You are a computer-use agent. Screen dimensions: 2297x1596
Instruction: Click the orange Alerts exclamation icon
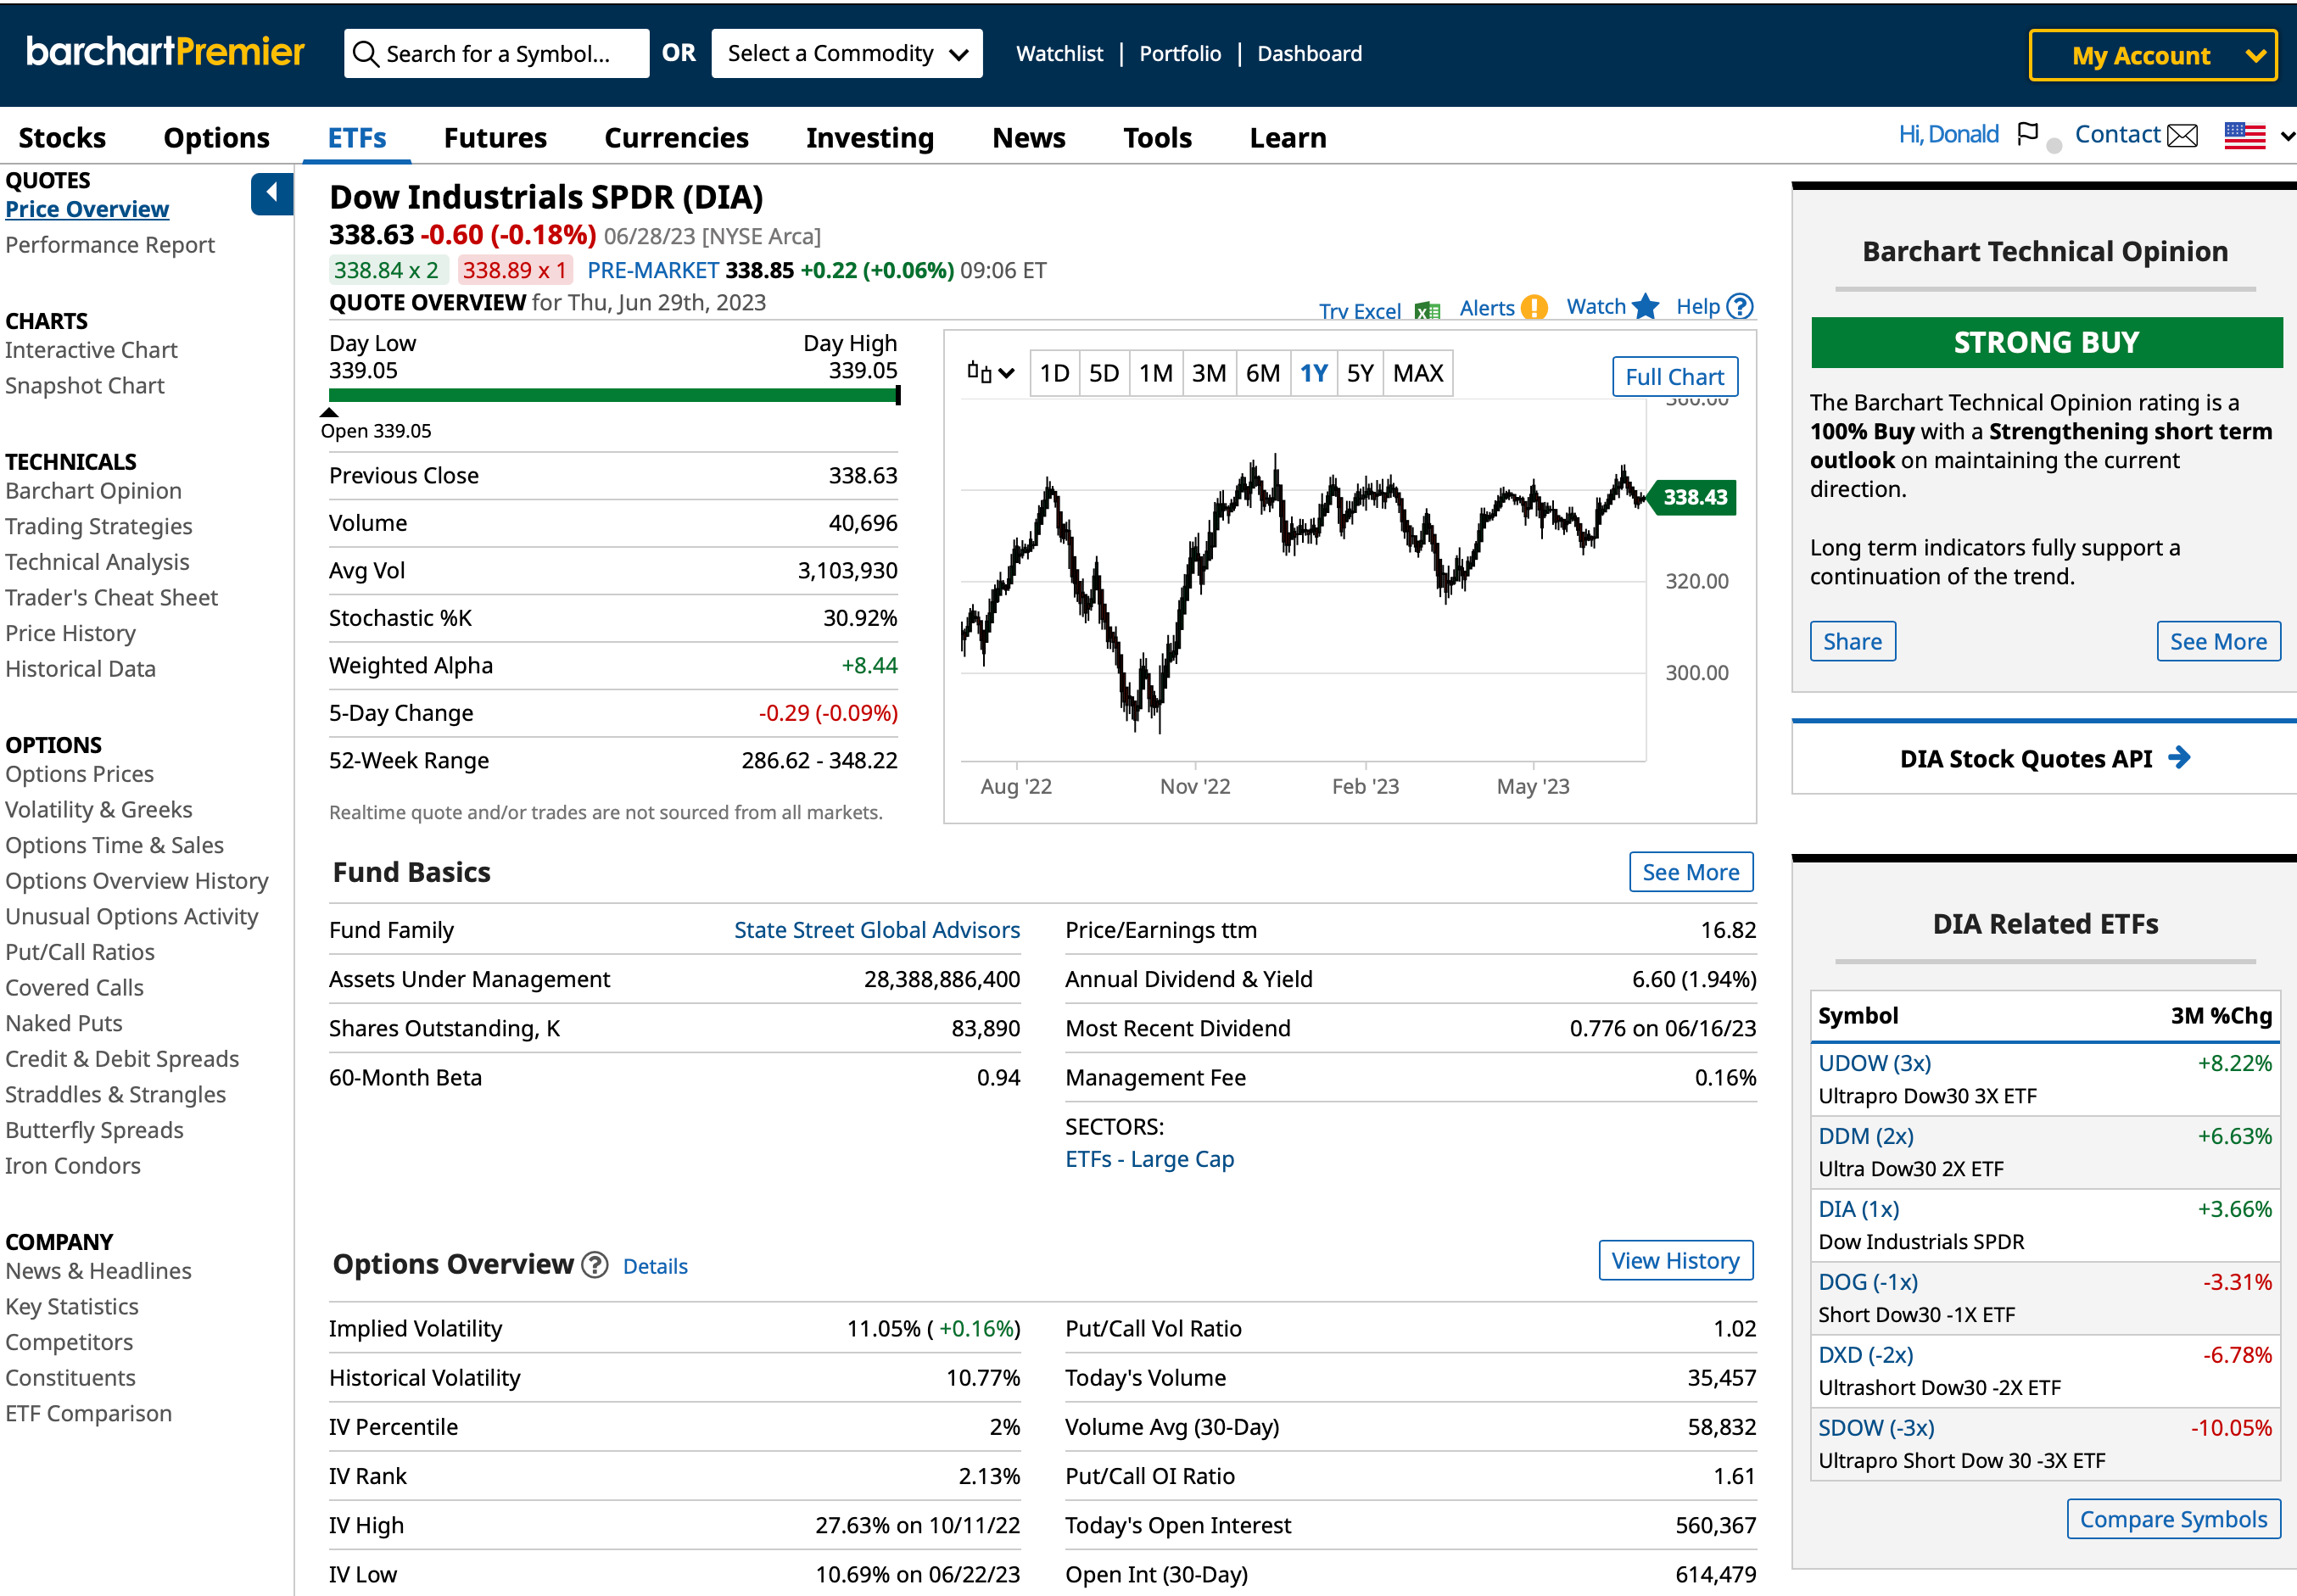tap(1533, 308)
